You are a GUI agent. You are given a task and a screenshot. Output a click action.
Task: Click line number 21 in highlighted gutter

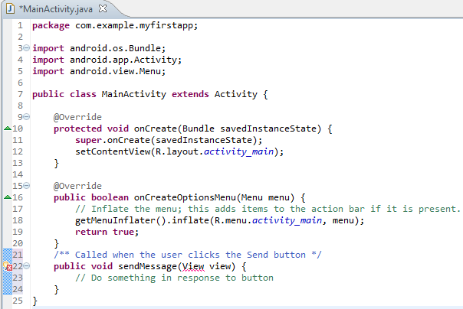(x=18, y=255)
